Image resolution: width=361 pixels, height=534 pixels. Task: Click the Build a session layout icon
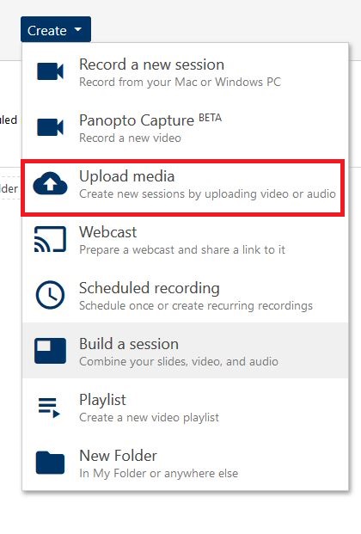click(50, 351)
